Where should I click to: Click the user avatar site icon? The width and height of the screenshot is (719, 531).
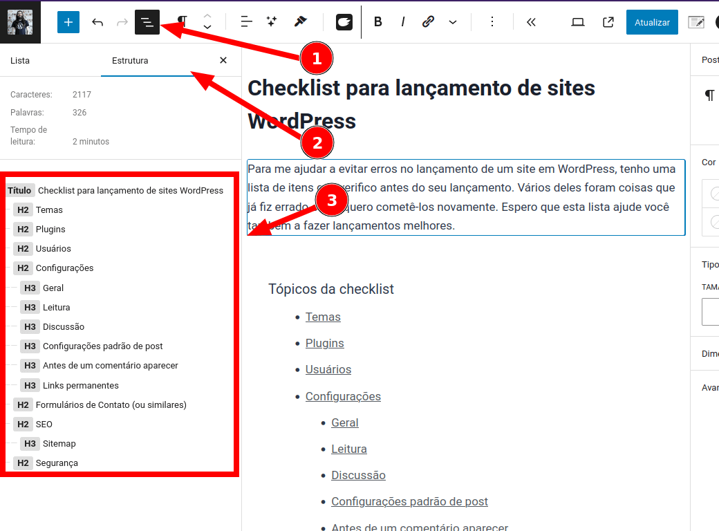20,22
